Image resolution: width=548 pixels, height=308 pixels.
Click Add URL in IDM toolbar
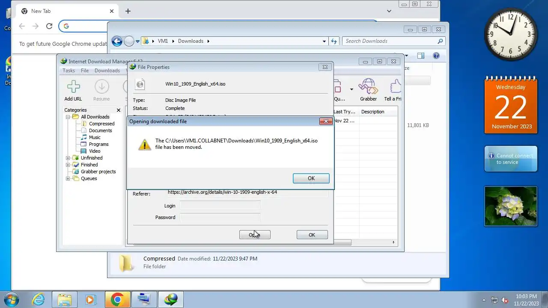coord(73,90)
